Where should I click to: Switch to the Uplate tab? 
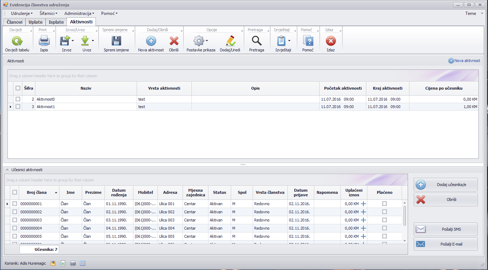coord(36,22)
